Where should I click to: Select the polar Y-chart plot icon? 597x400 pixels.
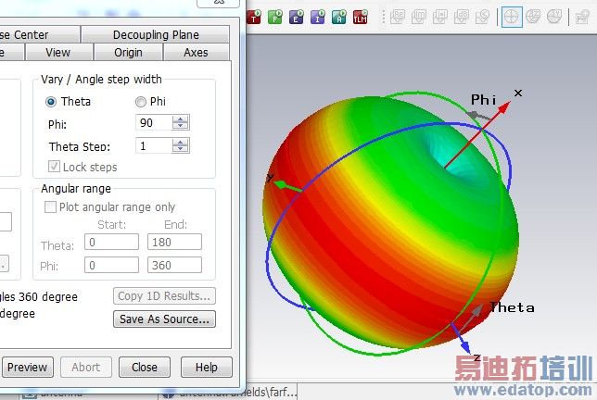[554, 17]
